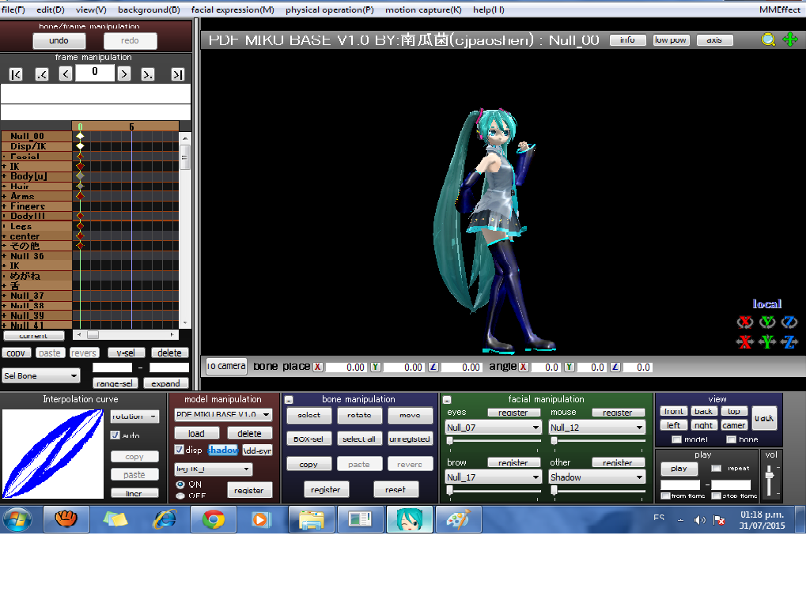
Task: Collapse the bone manipulation panel
Action: point(290,400)
